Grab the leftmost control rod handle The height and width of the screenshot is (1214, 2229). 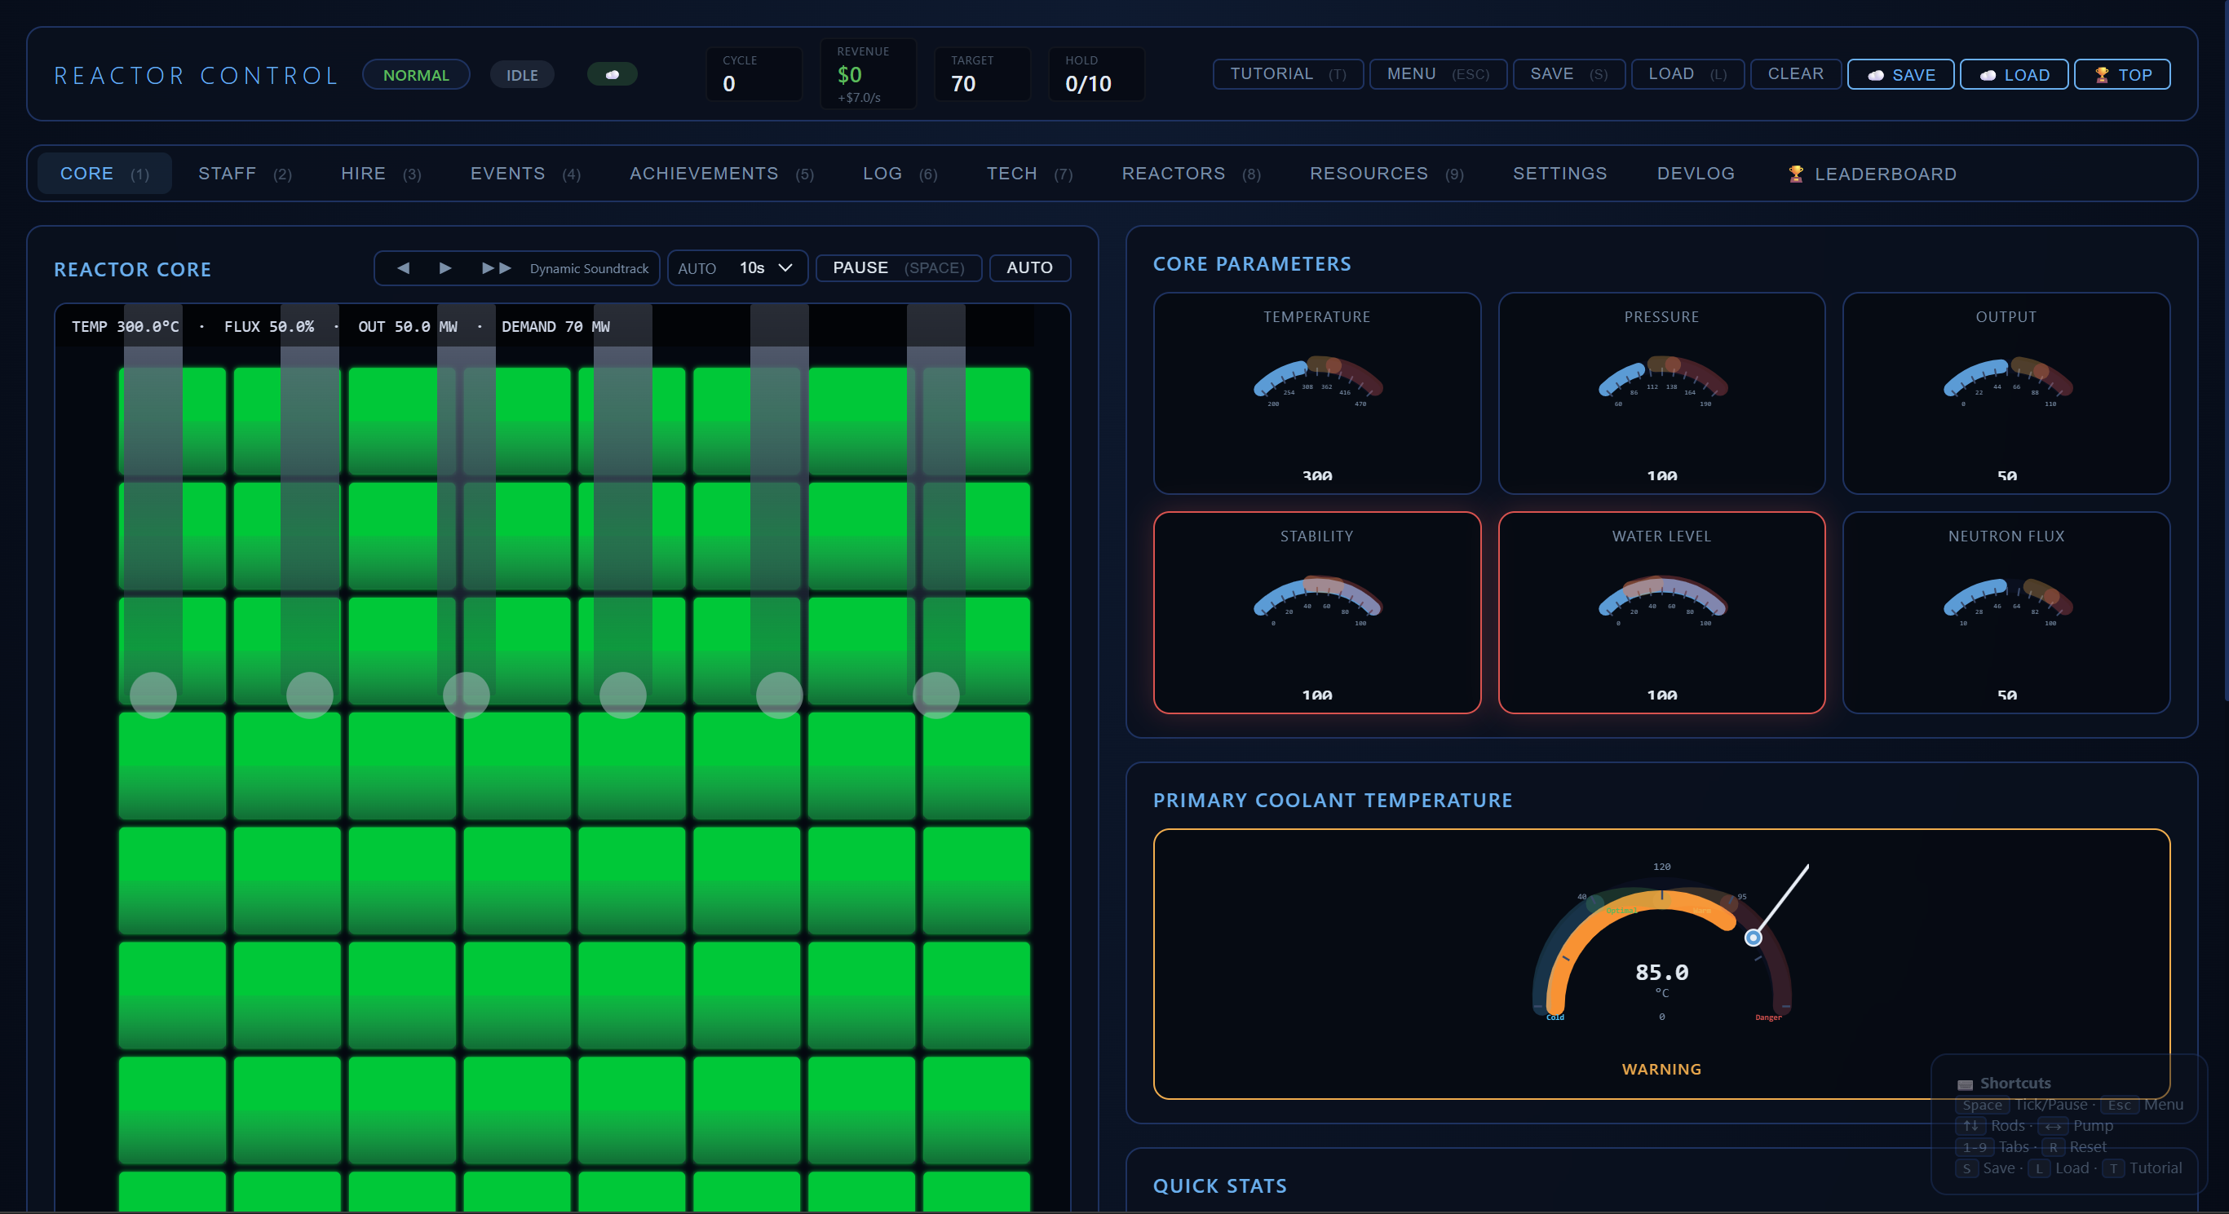pos(153,695)
